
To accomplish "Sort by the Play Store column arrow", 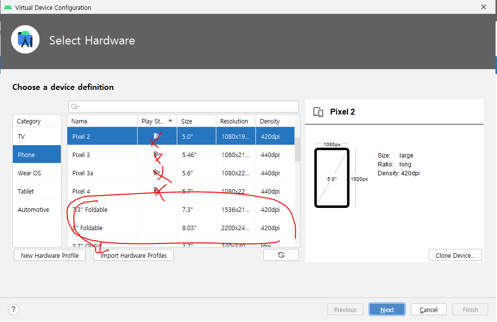I will [x=170, y=121].
